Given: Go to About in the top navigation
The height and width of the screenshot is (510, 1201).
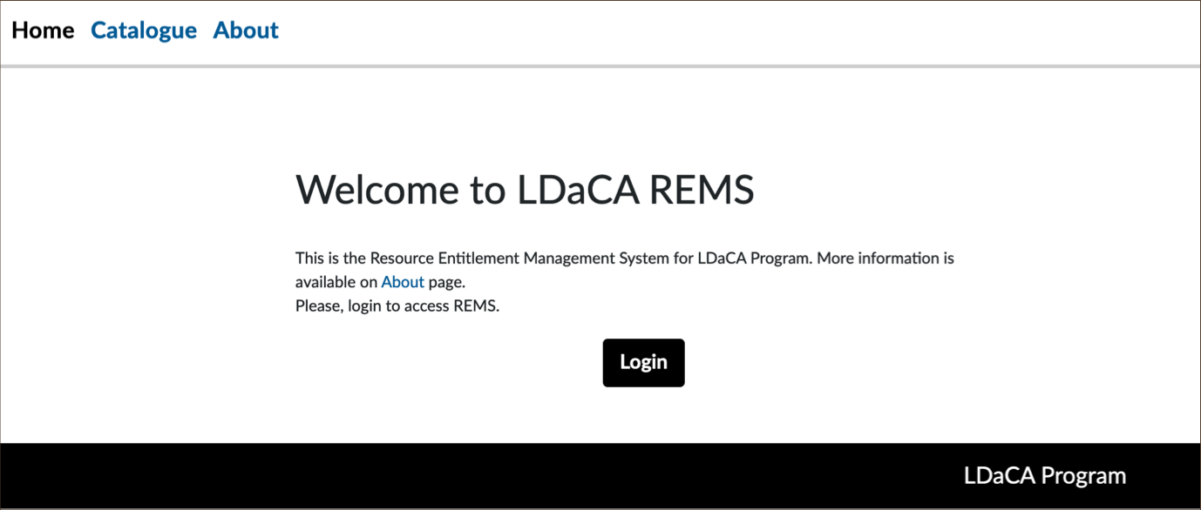Looking at the screenshot, I should [x=246, y=30].
